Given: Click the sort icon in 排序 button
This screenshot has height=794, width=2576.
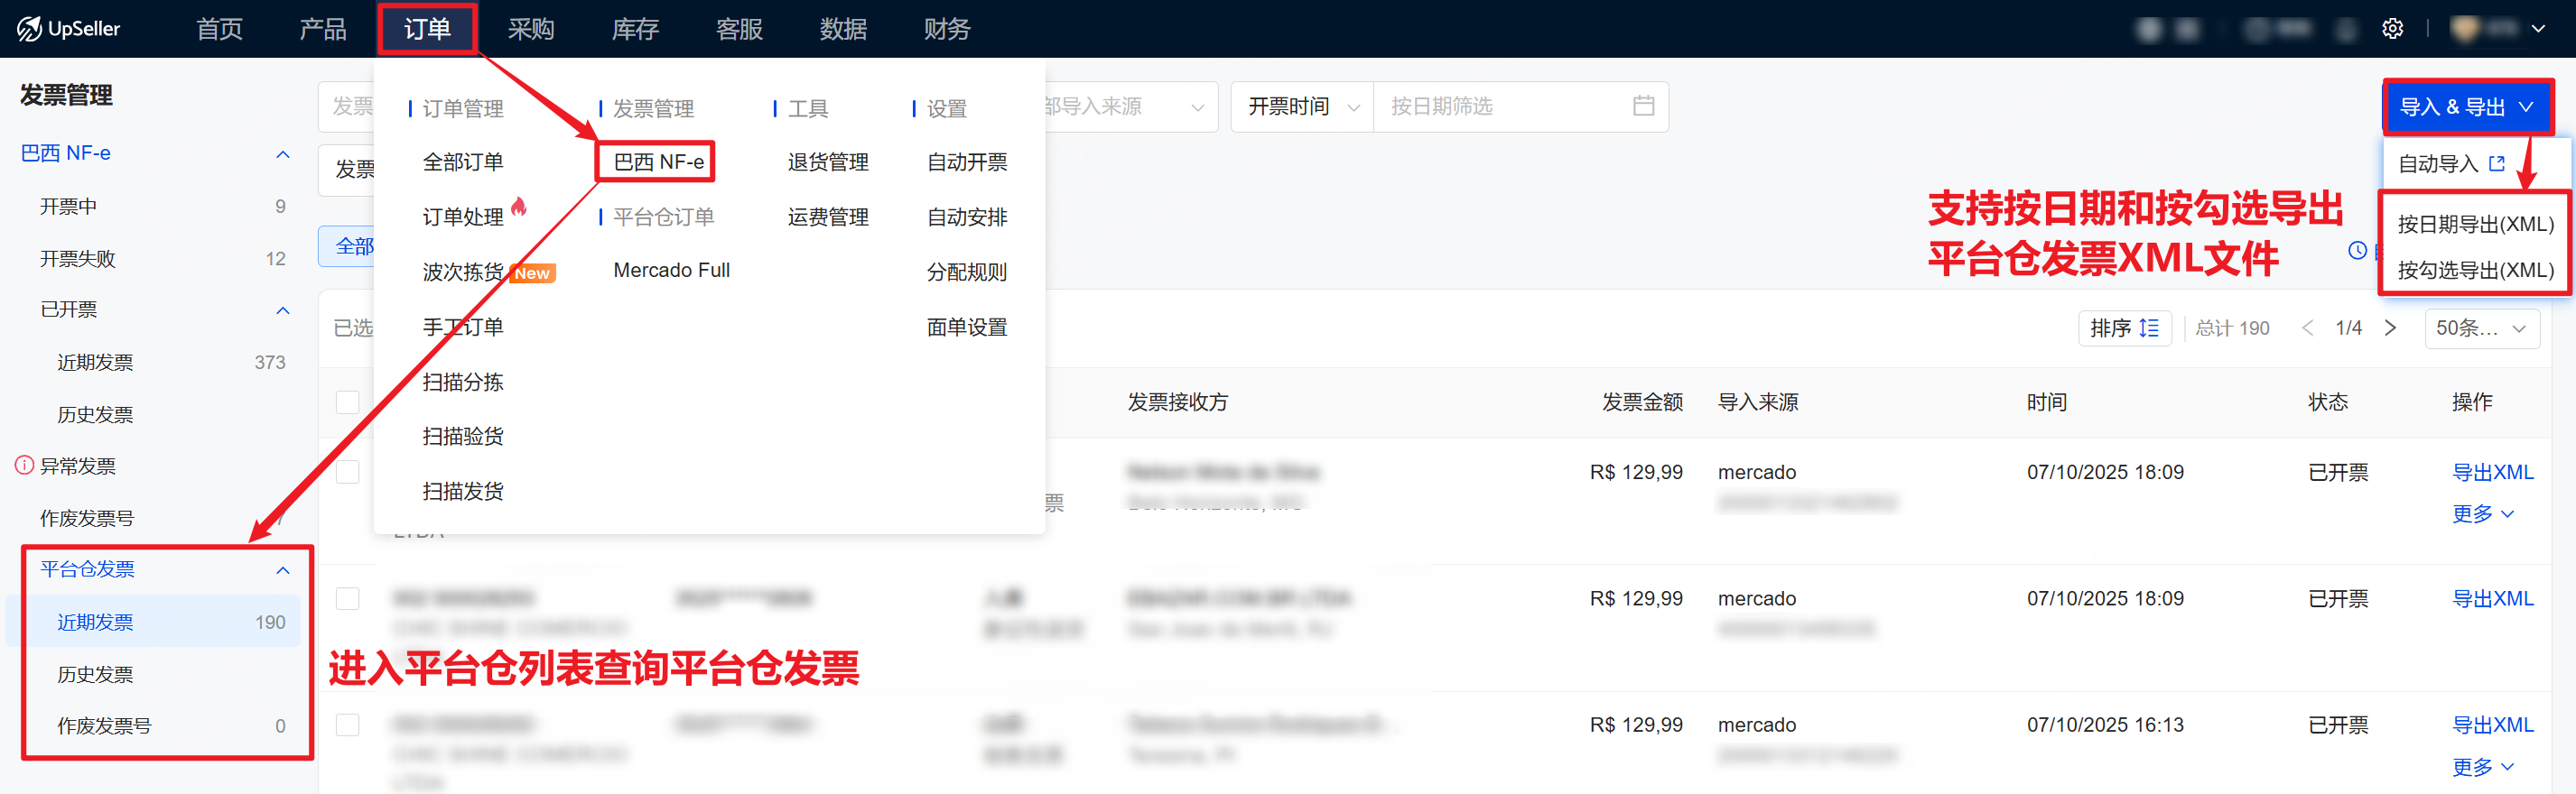Looking at the screenshot, I should (2150, 328).
